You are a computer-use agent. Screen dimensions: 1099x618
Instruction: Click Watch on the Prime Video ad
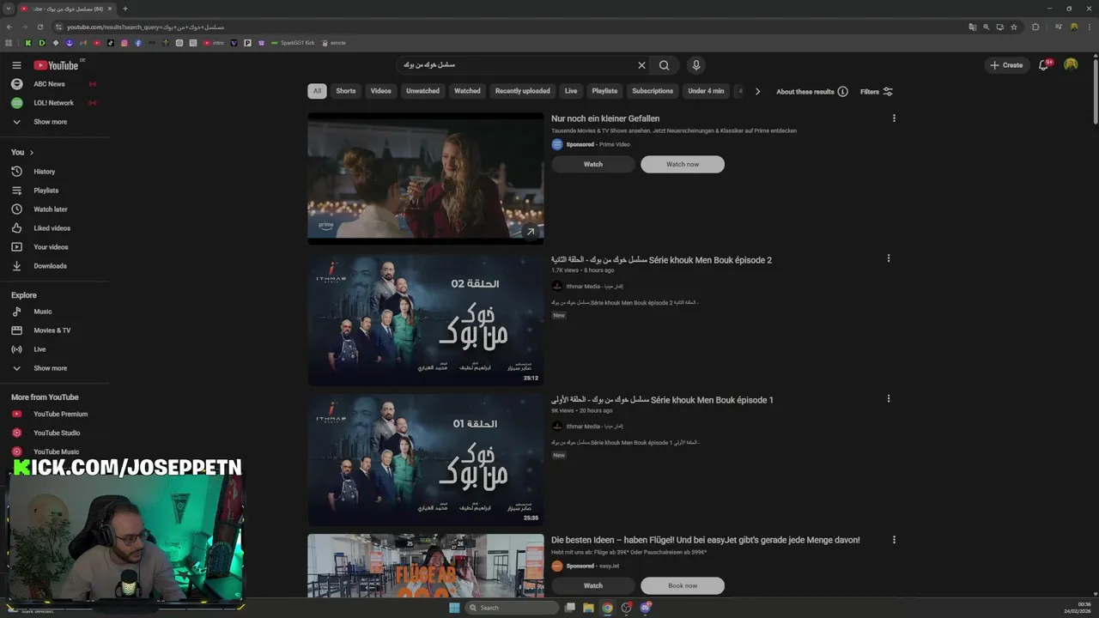click(x=593, y=164)
